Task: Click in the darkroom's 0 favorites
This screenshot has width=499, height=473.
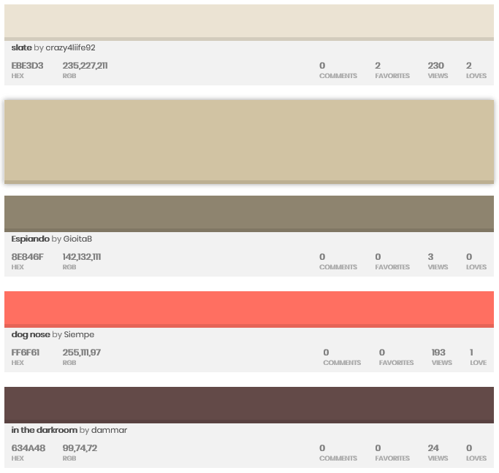Action: click(x=378, y=448)
